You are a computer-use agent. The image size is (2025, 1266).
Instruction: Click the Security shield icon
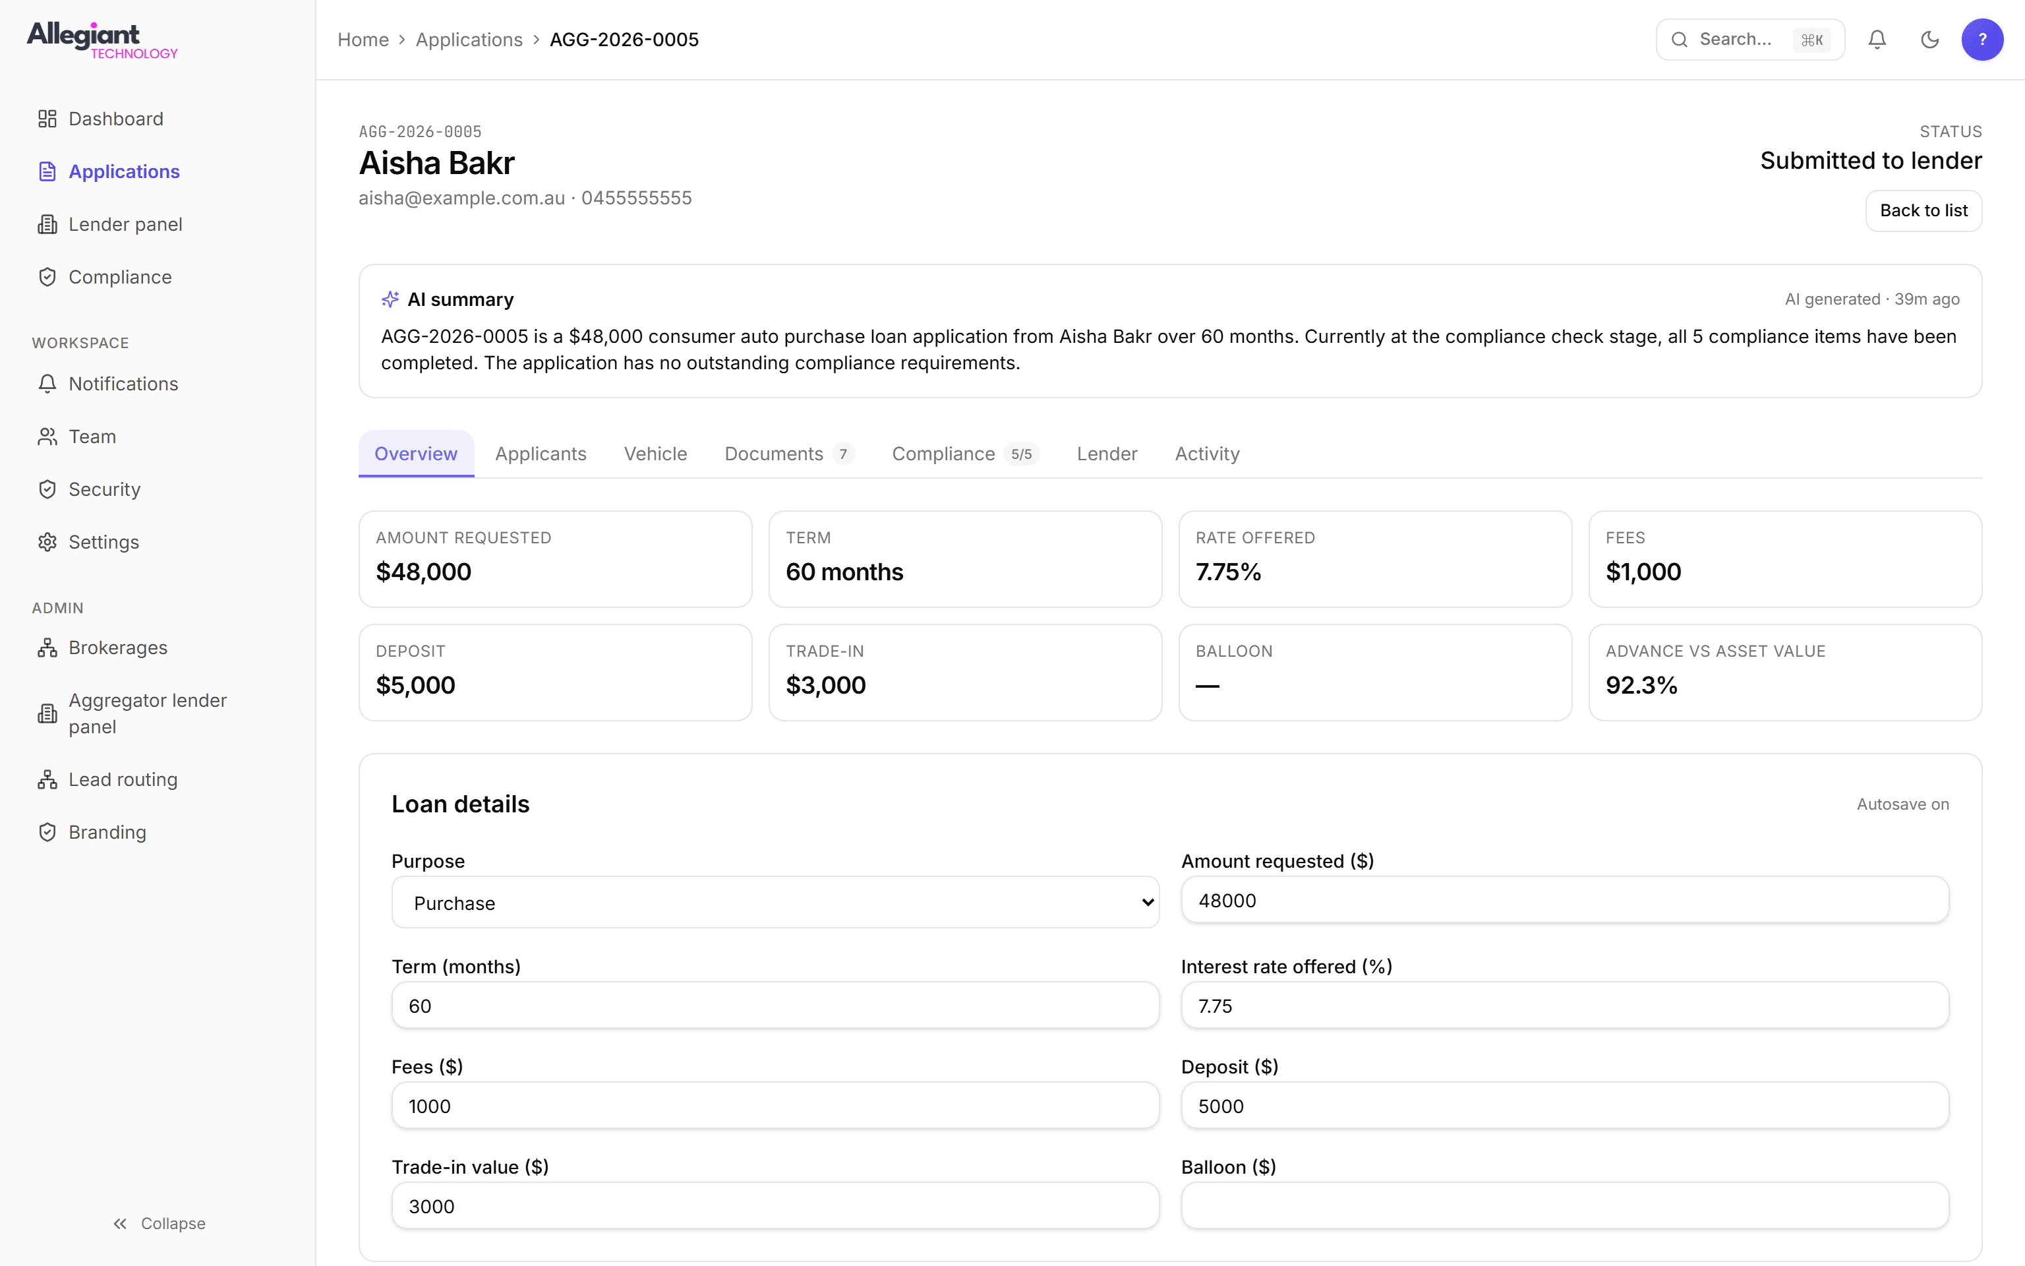(47, 489)
